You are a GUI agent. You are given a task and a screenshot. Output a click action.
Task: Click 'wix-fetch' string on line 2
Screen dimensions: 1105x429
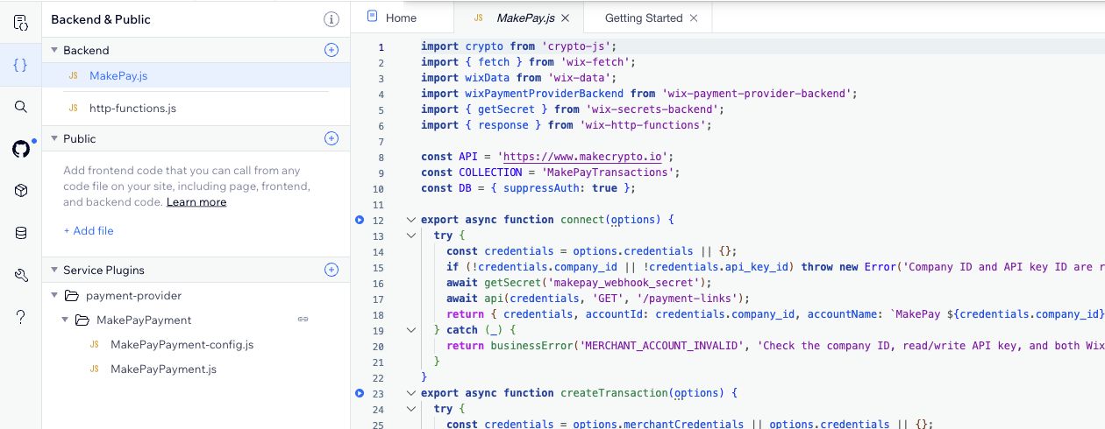point(595,62)
